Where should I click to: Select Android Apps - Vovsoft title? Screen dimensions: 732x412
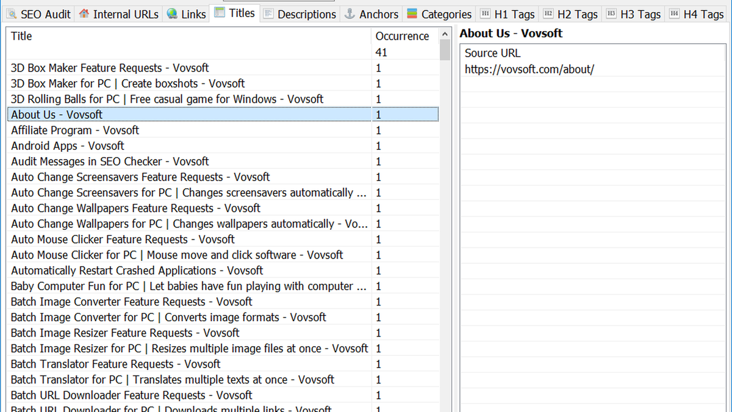(x=223, y=146)
